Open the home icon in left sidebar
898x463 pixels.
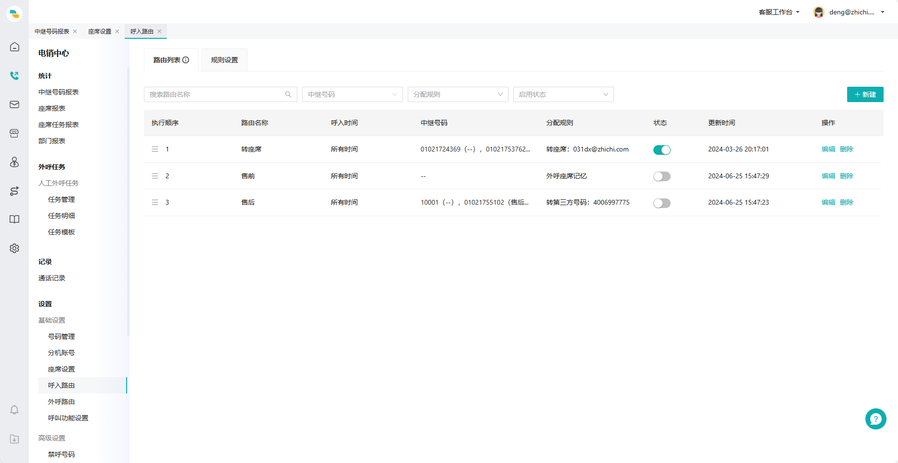[14, 47]
